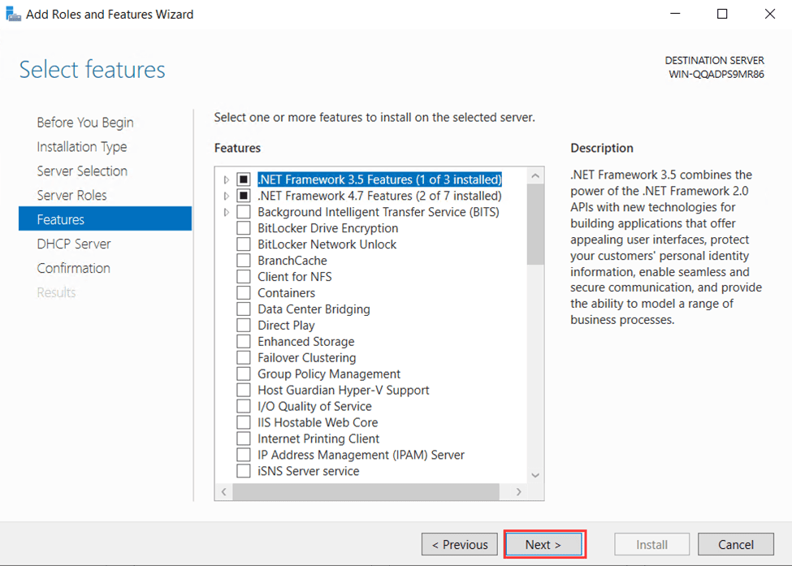Expand the .NET Framework 3.5 Features node
The width and height of the screenshot is (792, 566).
pyautogui.click(x=227, y=179)
